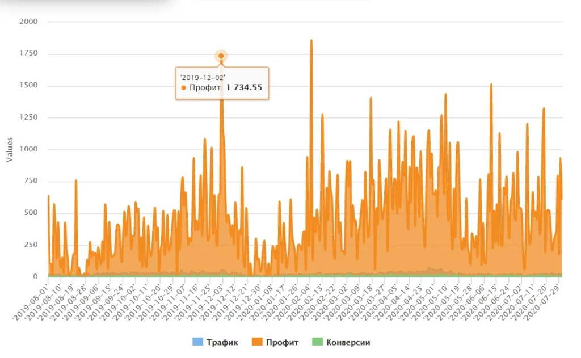The image size is (581, 358).
Task: Click the x-axis date label 2019-12-03
Action: tap(205, 302)
